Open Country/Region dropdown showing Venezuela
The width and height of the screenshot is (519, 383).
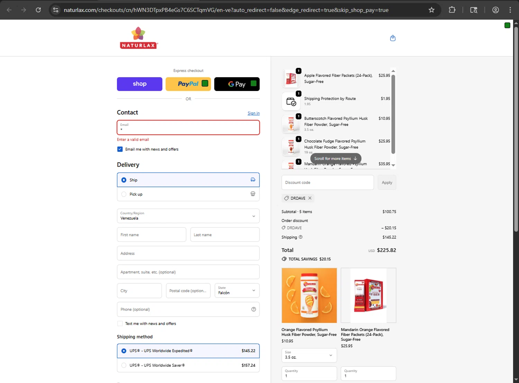point(188,216)
